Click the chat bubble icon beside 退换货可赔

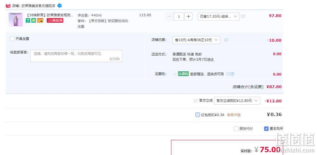tap(228, 74)
